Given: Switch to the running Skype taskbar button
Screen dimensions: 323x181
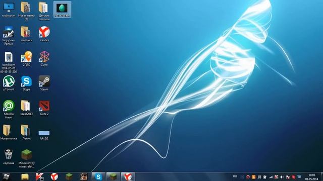Looking at the screenshot, I should [x=98, y=176].
